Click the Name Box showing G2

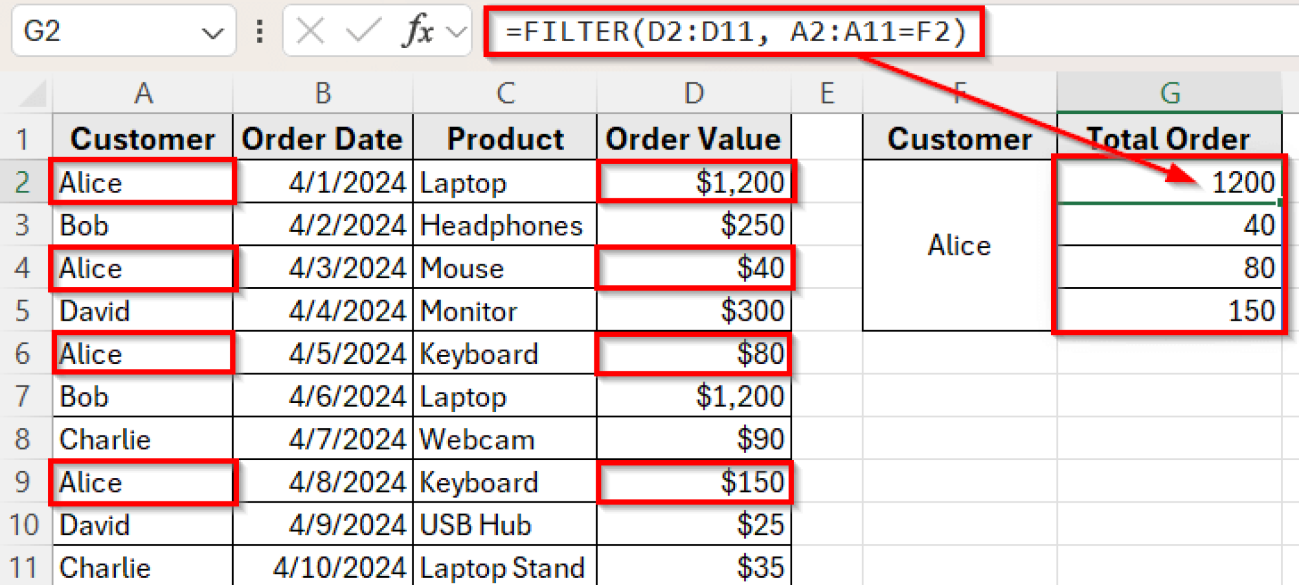[x=95, y=30]
